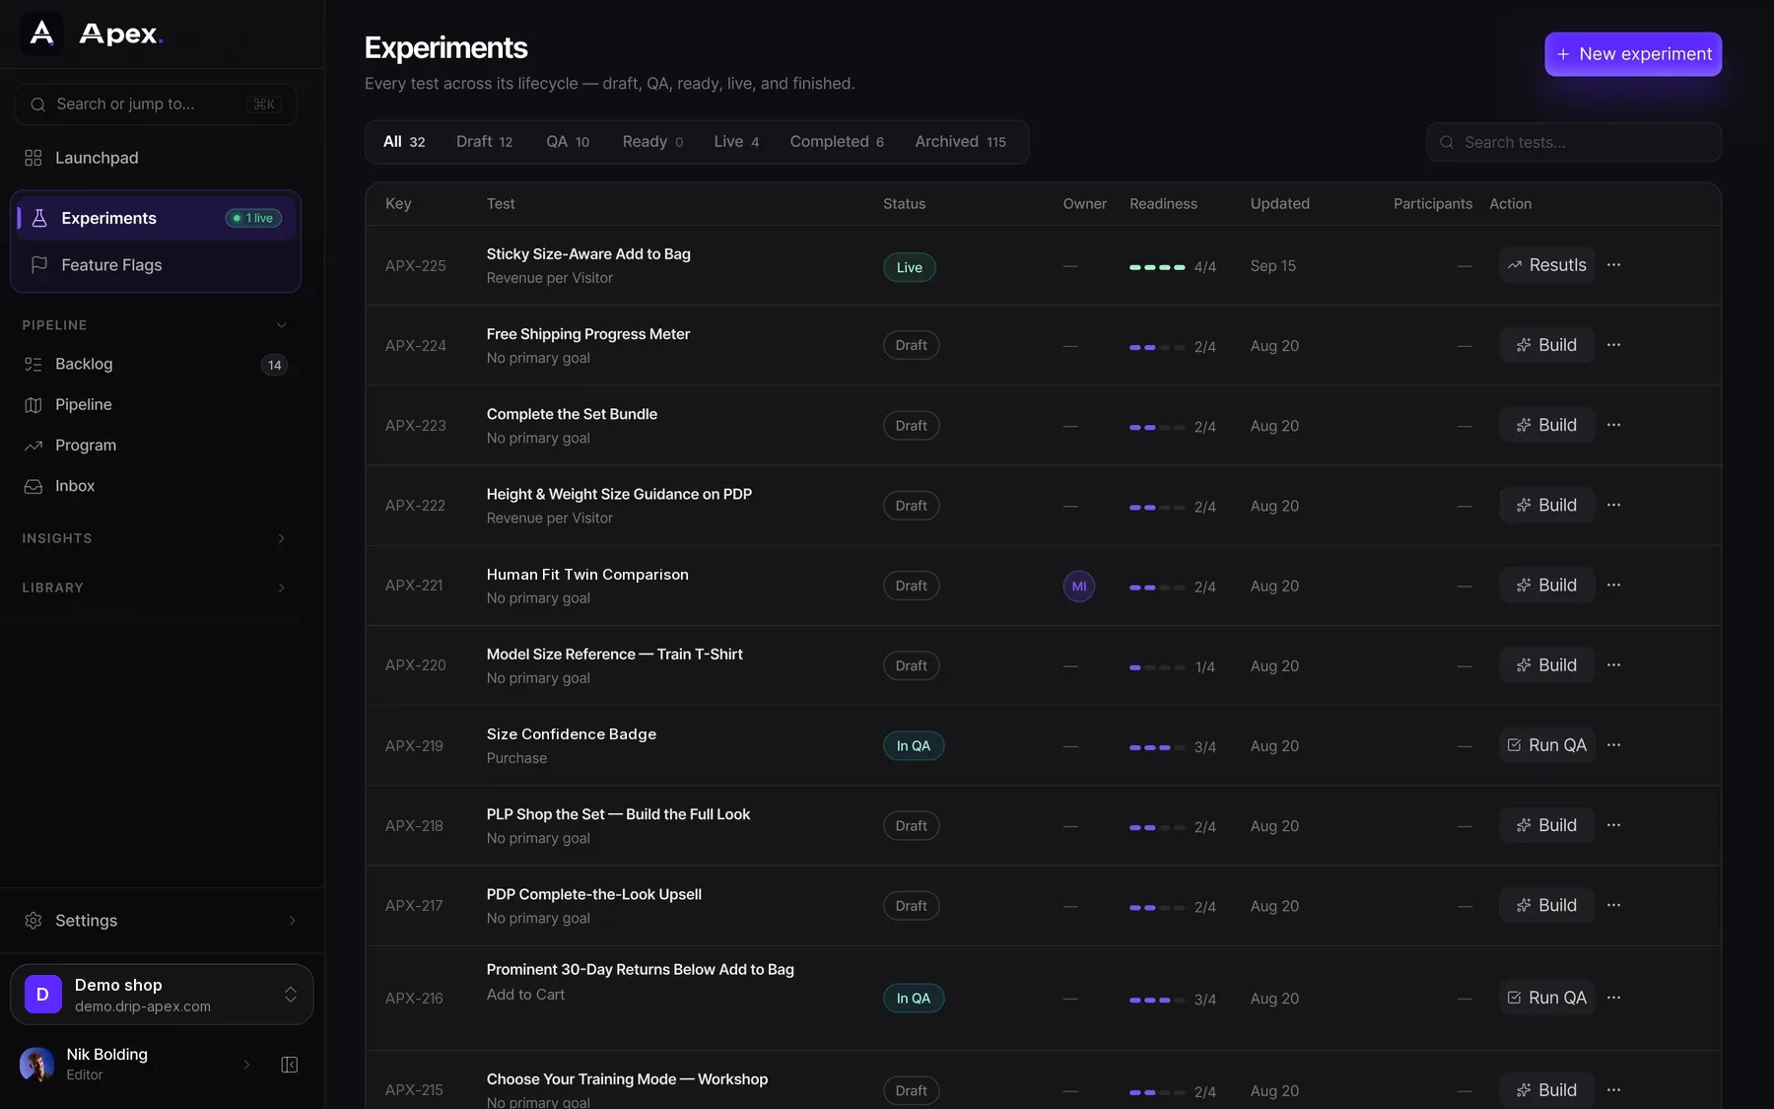The image size is (1774, 1109).
Task: Click the Search or jump to field
Action: coord(156,104)
